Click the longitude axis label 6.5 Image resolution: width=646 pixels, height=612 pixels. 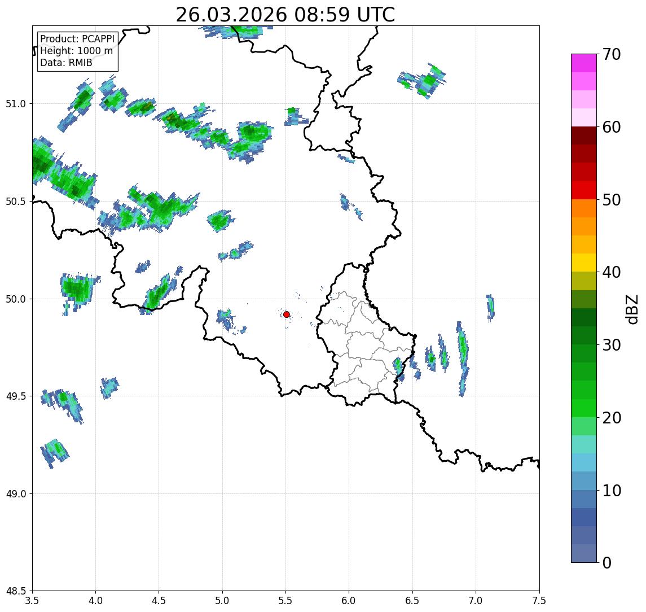coord(412,601)
